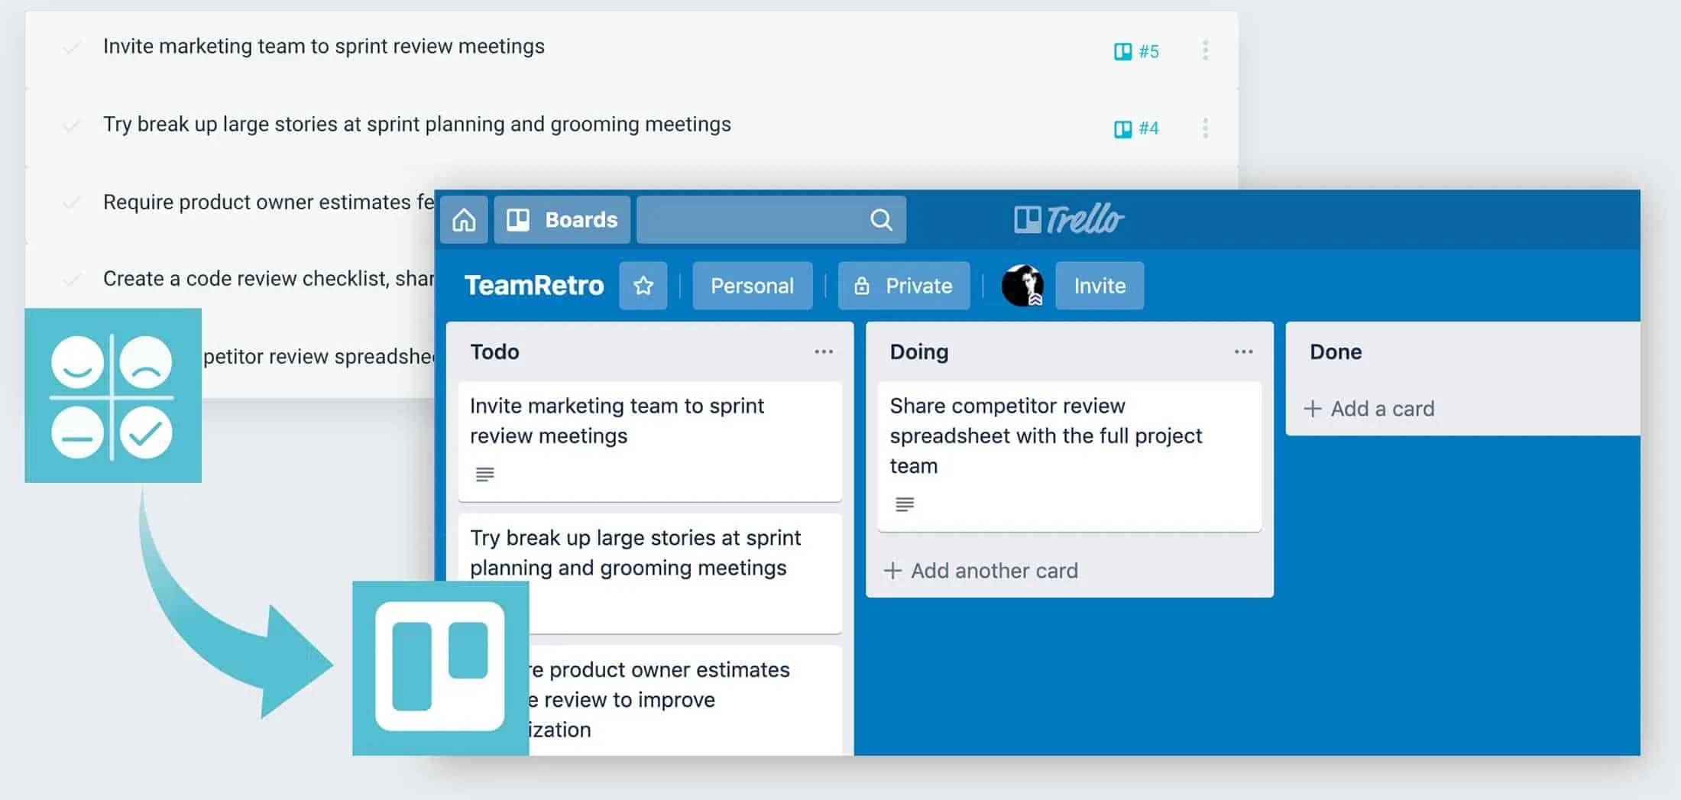Star the TeamRetro board
Viewport: 1681px width, 800px height.
[643, 286]
